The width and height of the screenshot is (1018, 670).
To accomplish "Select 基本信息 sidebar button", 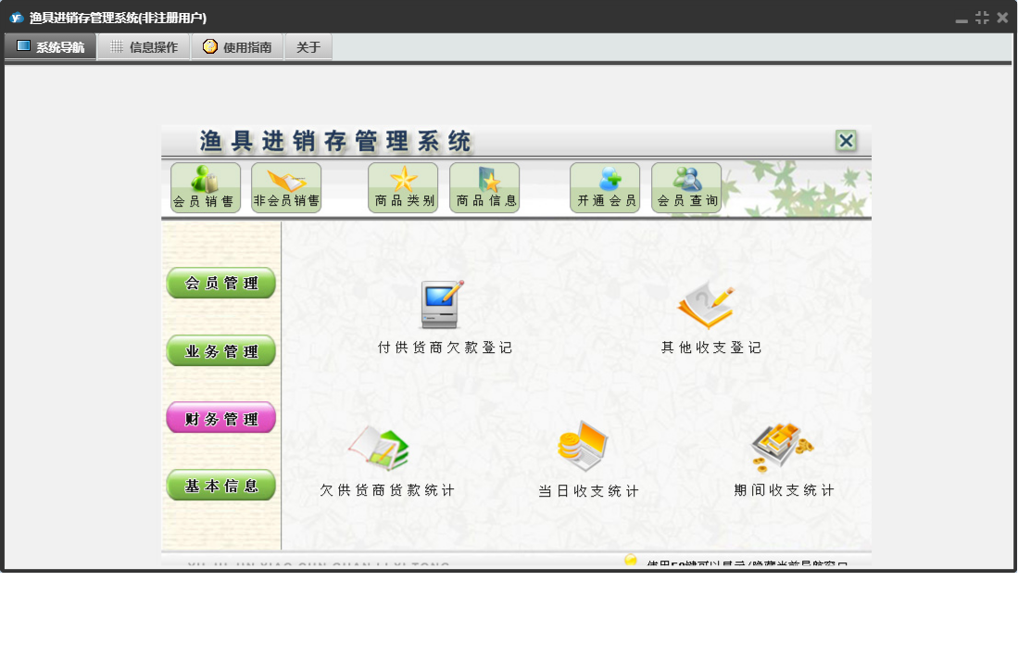I will click(x=221, y=486).
